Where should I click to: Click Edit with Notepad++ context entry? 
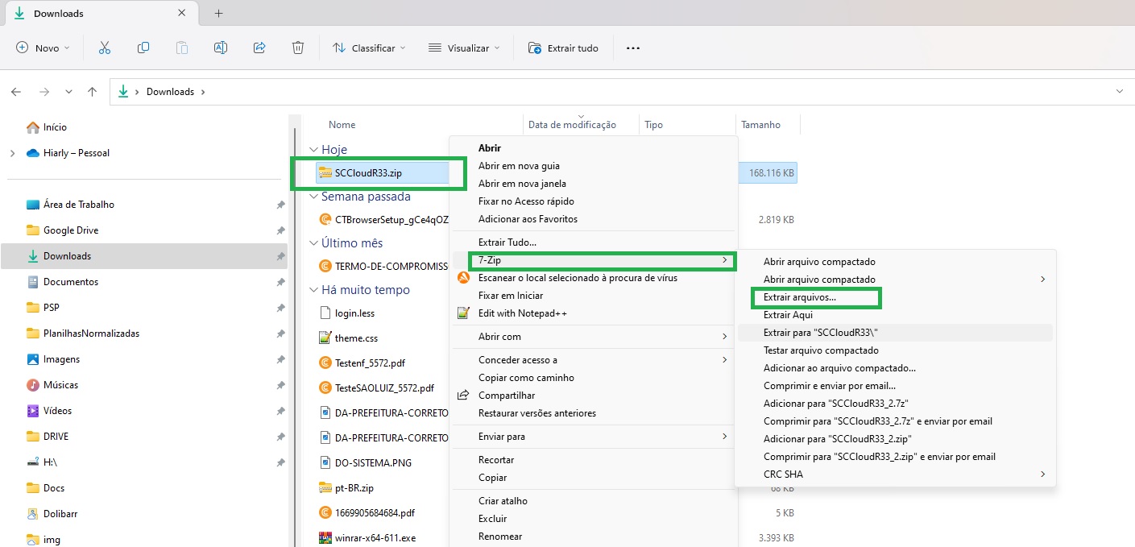(x=522, y=313)
